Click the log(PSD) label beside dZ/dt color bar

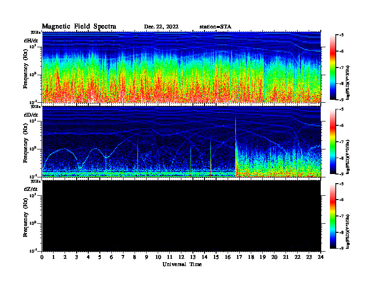(x=348, y=231)
